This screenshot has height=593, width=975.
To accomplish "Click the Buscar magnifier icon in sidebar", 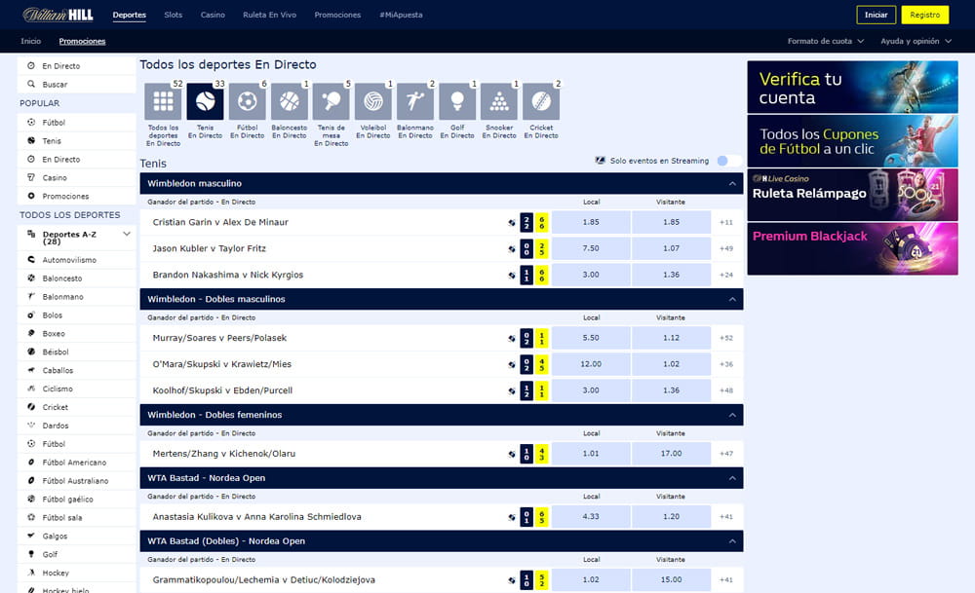I will coord(31,84).
